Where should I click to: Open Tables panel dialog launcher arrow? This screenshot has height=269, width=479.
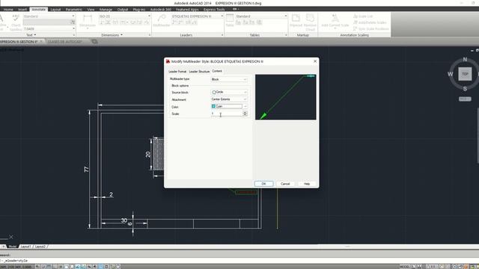[x=286, y=35]
